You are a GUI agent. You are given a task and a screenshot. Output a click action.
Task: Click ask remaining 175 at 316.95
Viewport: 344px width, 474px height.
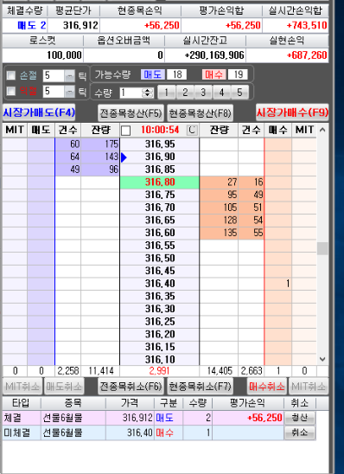[x=100, y=144]
